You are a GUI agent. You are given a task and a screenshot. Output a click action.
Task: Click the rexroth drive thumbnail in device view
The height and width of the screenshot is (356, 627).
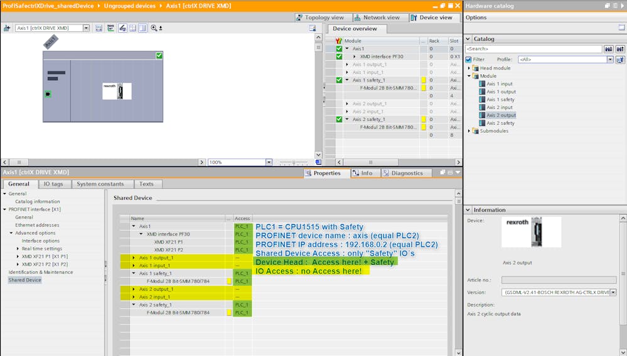(x=117, y=91)
